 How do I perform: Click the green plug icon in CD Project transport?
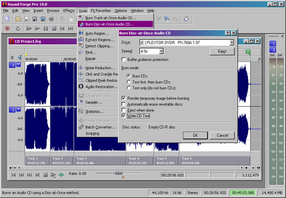pyautogui.click(x=61, y=175)
